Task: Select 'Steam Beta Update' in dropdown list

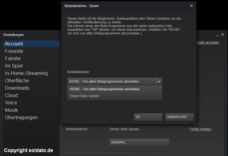Action: tap(115, 96)
